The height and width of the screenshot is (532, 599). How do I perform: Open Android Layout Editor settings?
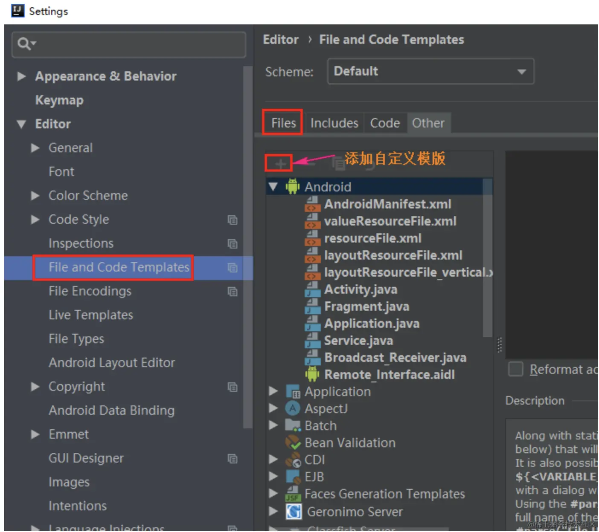point(112,363)
